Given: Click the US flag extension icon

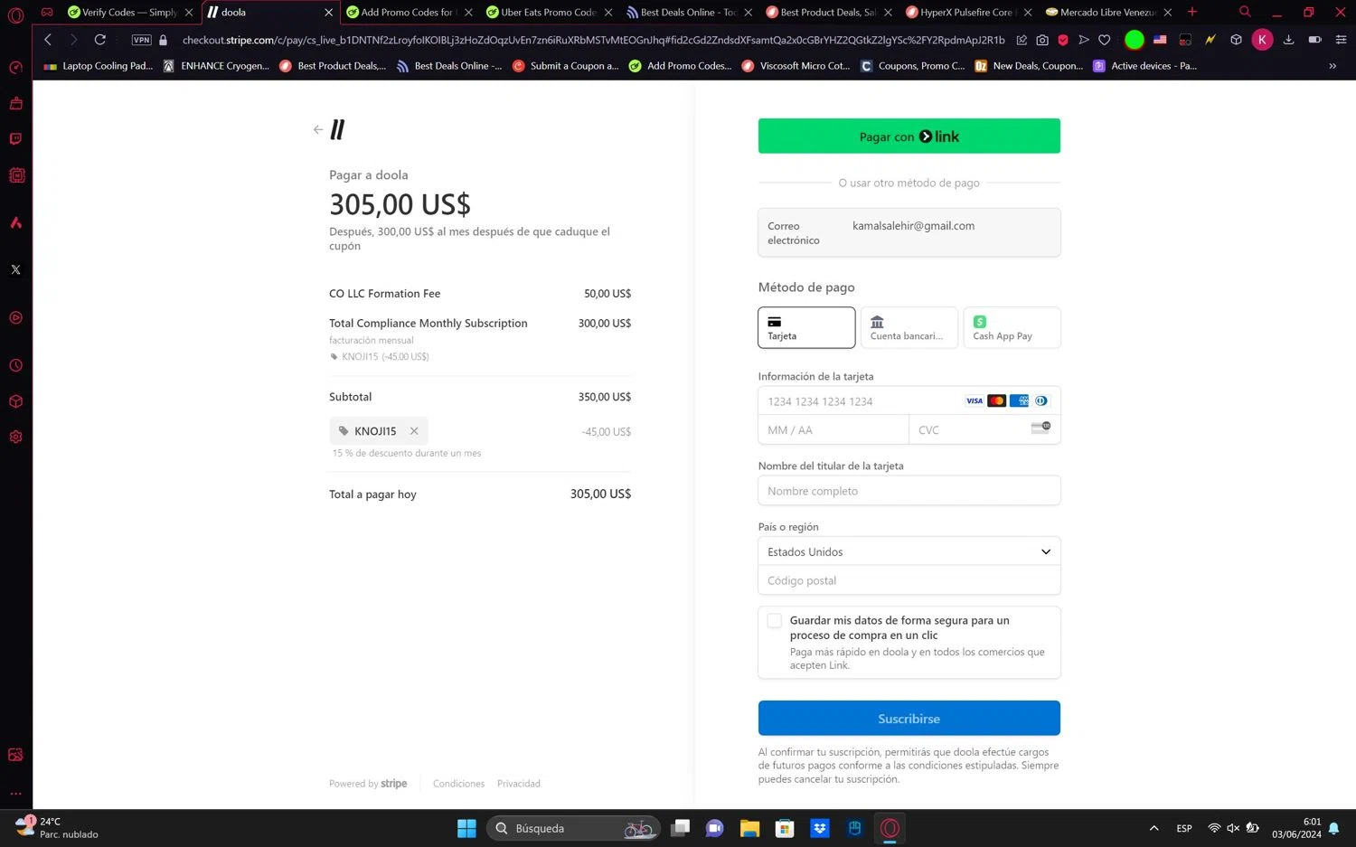Looking at the screenshot, I should pos(1160,40).
